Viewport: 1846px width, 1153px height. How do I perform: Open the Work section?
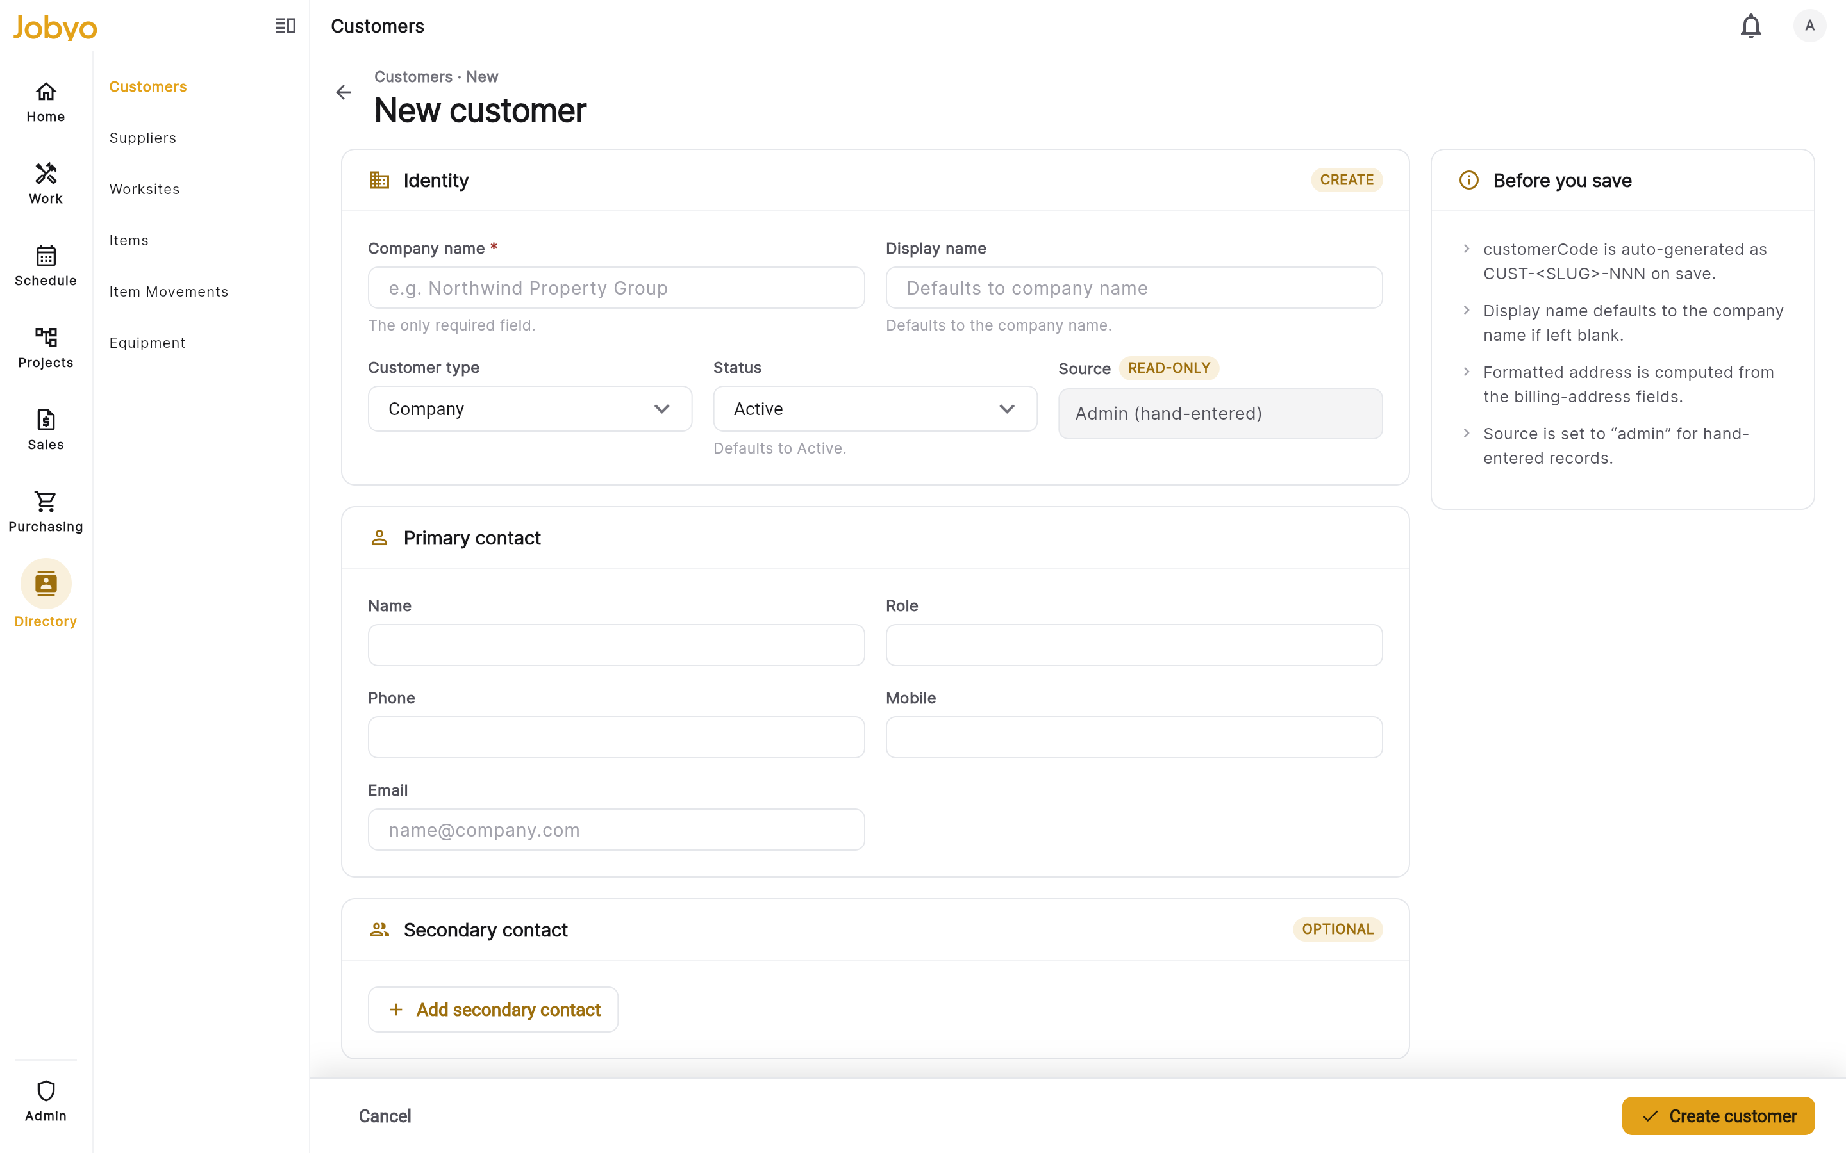pos(46,184)
